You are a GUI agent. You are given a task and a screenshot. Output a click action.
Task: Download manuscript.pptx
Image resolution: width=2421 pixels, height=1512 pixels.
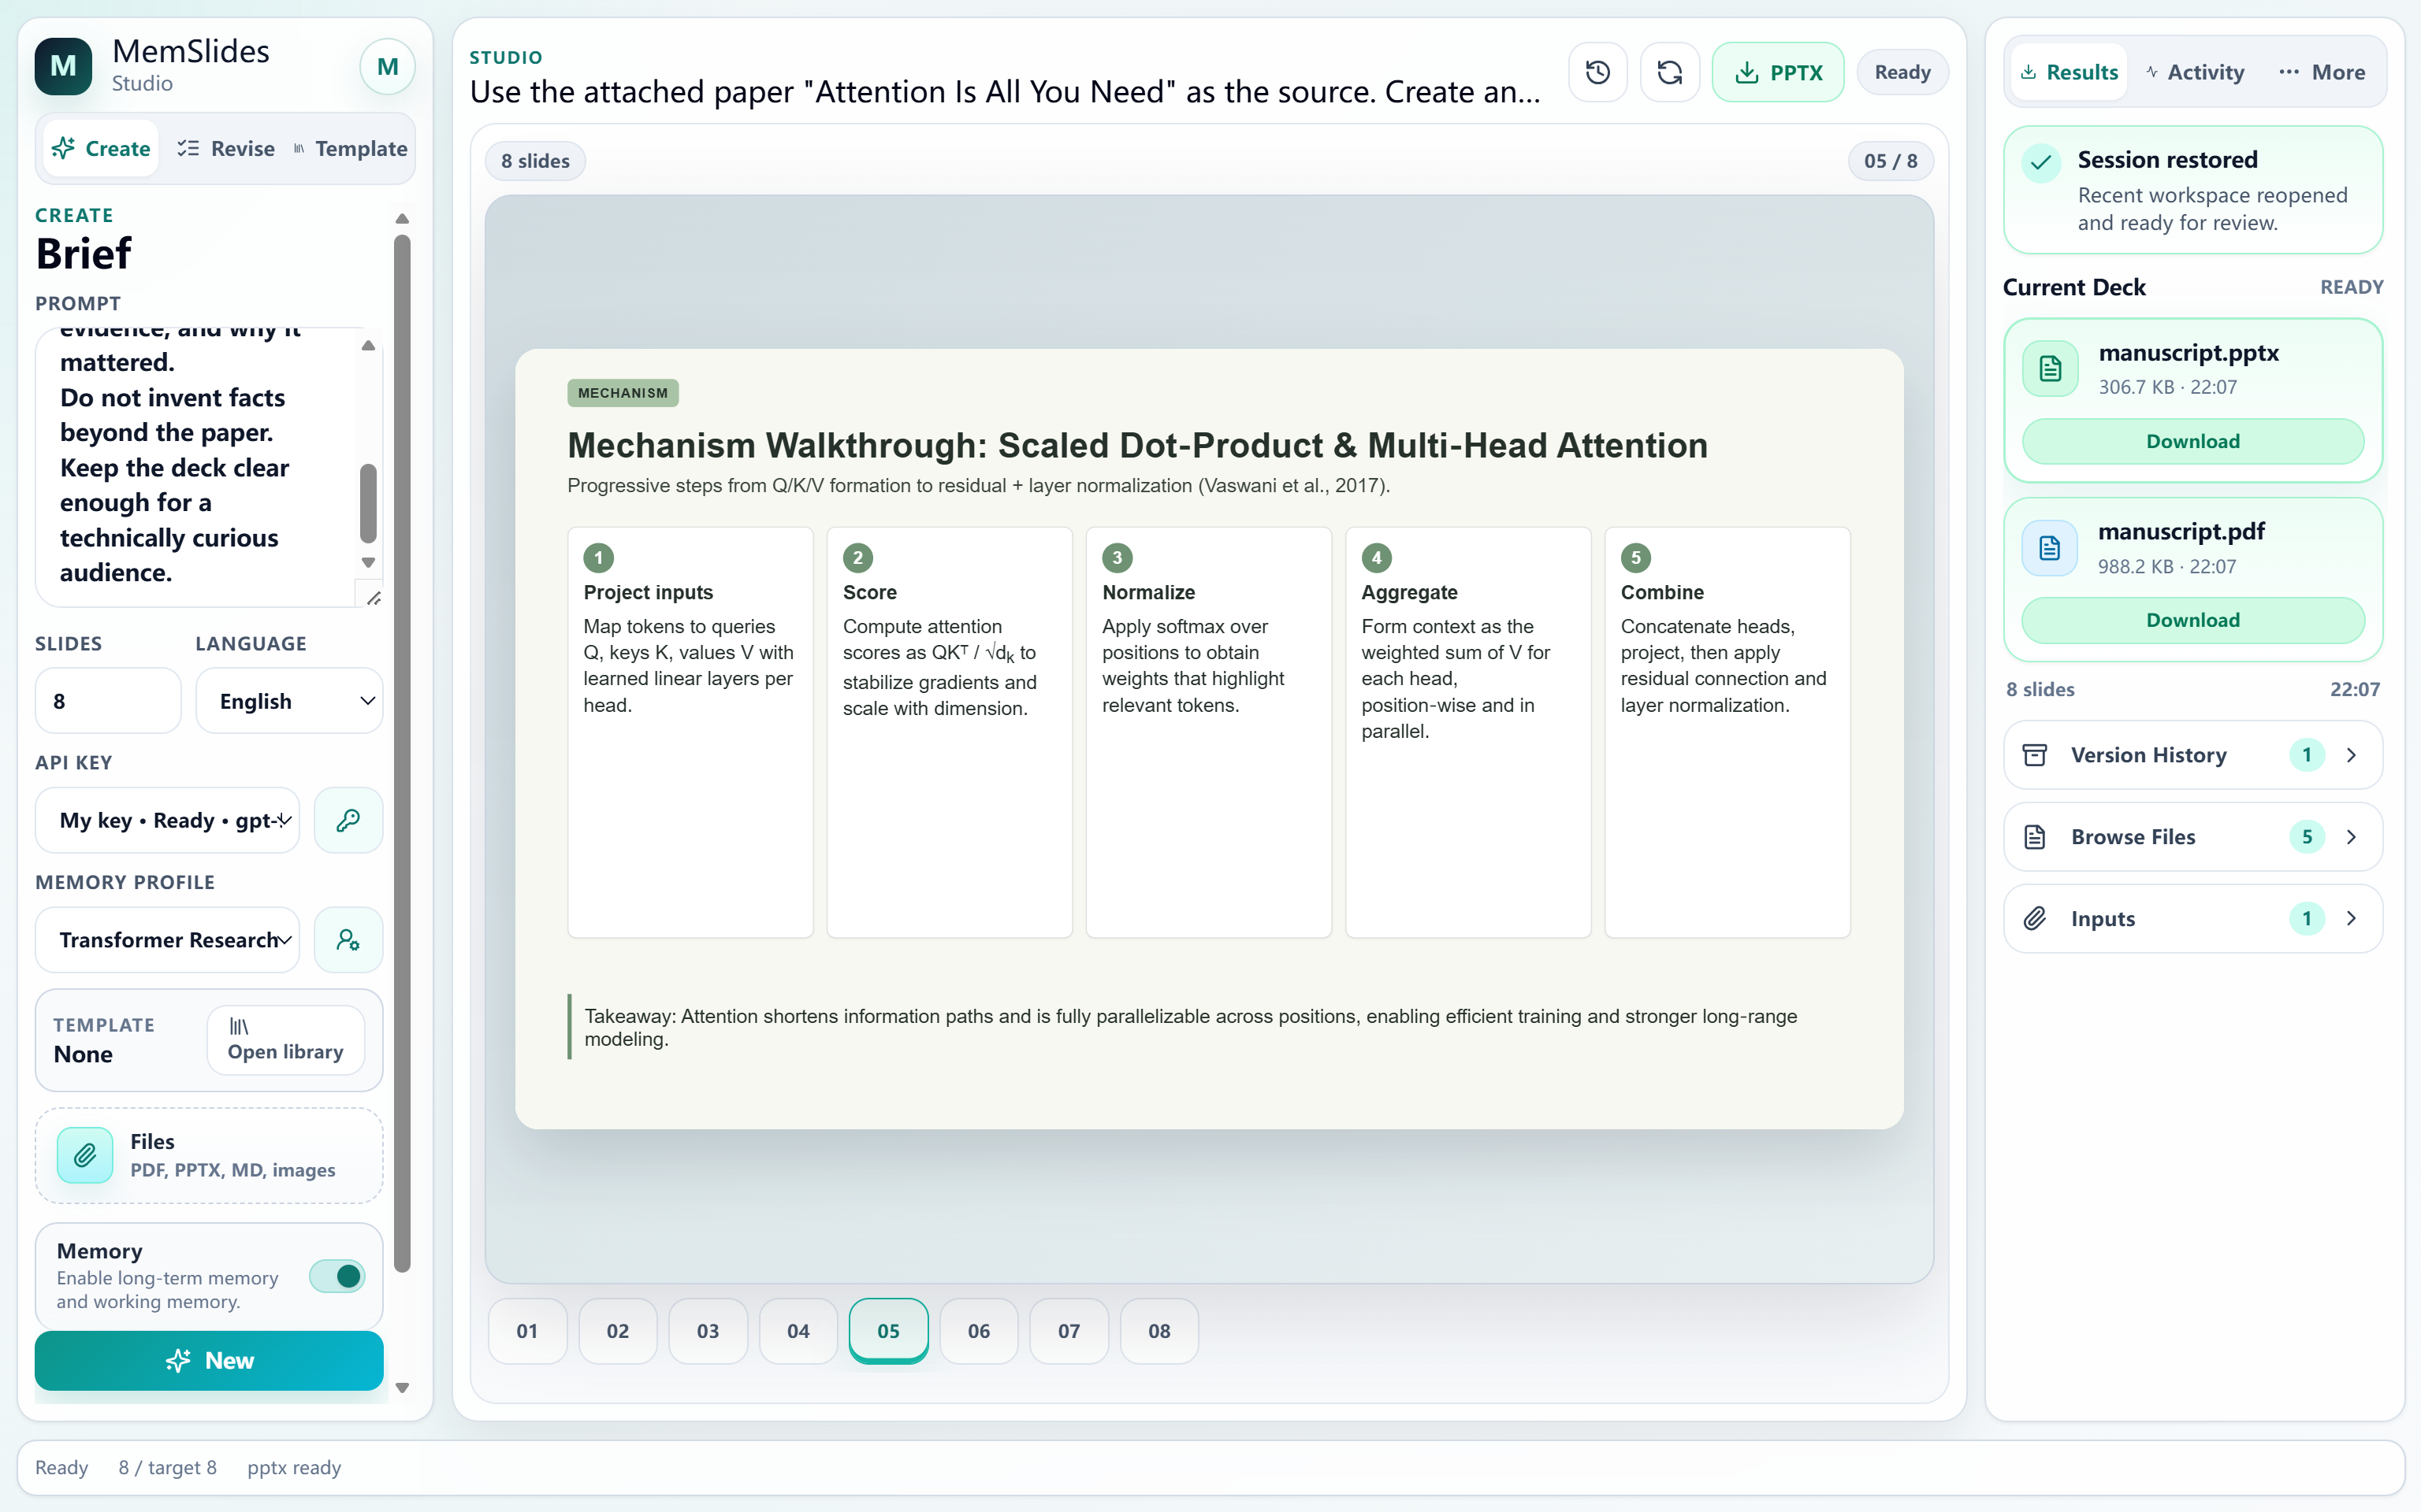pos(2193,441)
